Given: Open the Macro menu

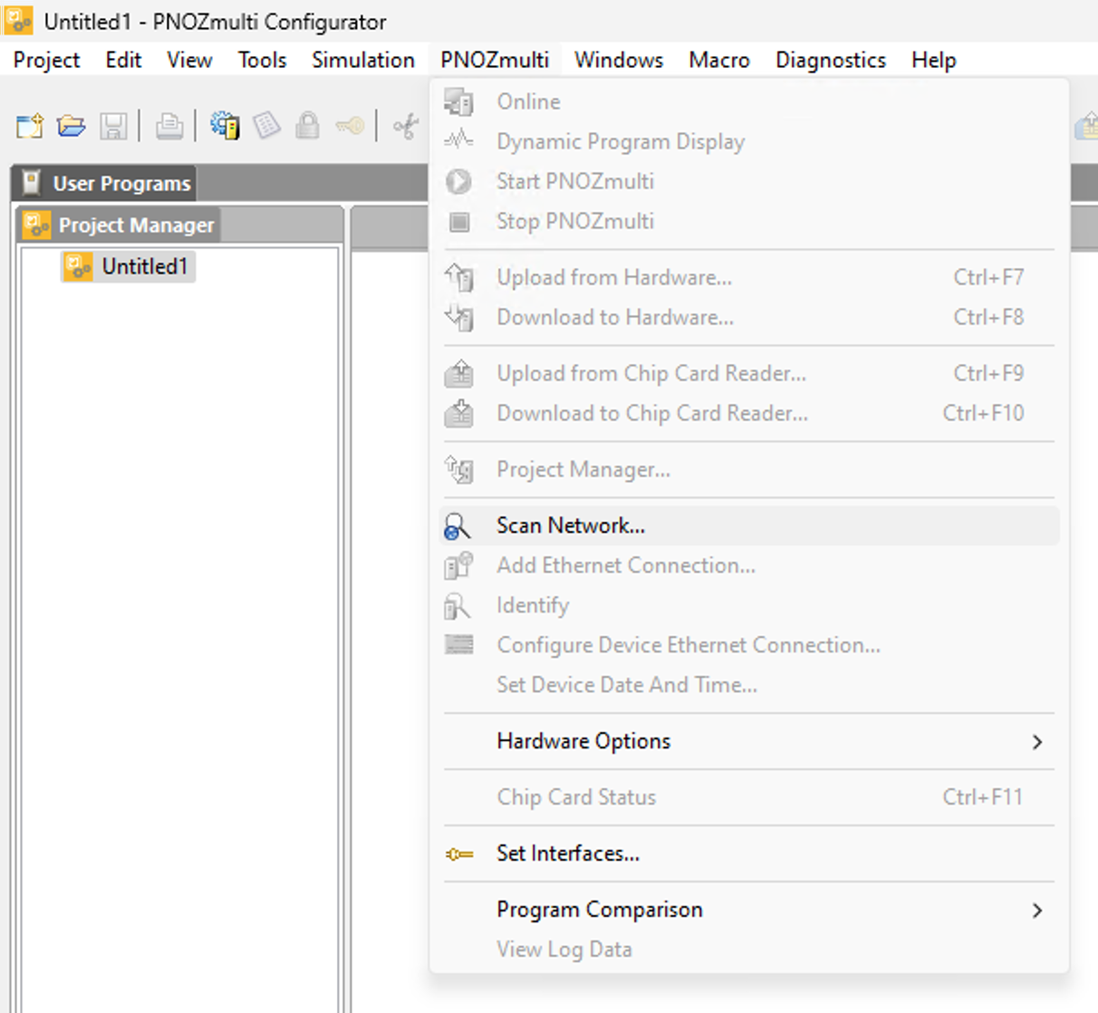Looking at the screenshot, I should [719, 60].
